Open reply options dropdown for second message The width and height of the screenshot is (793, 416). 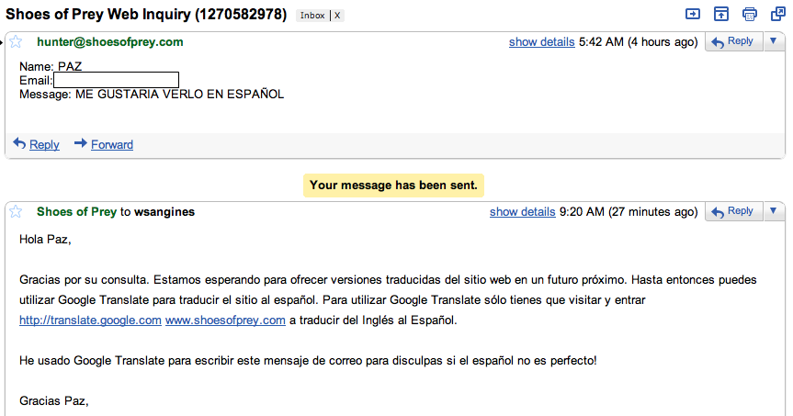click(774, 211)
